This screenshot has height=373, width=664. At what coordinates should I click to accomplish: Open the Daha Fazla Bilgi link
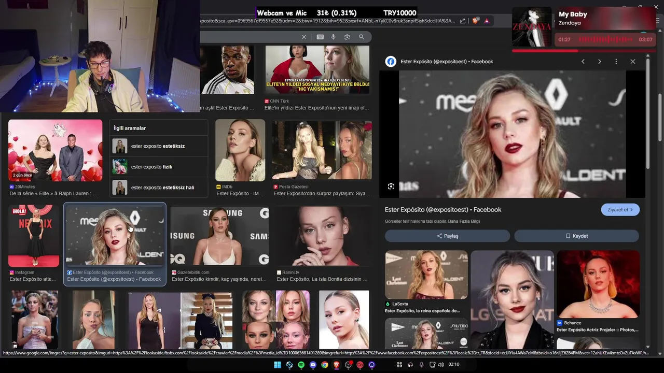464,221
